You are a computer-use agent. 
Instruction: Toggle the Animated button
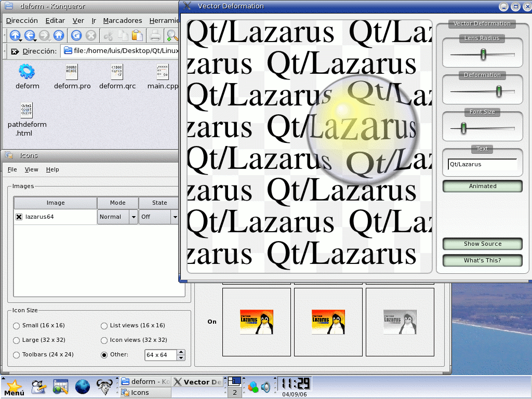pos(482,186)
